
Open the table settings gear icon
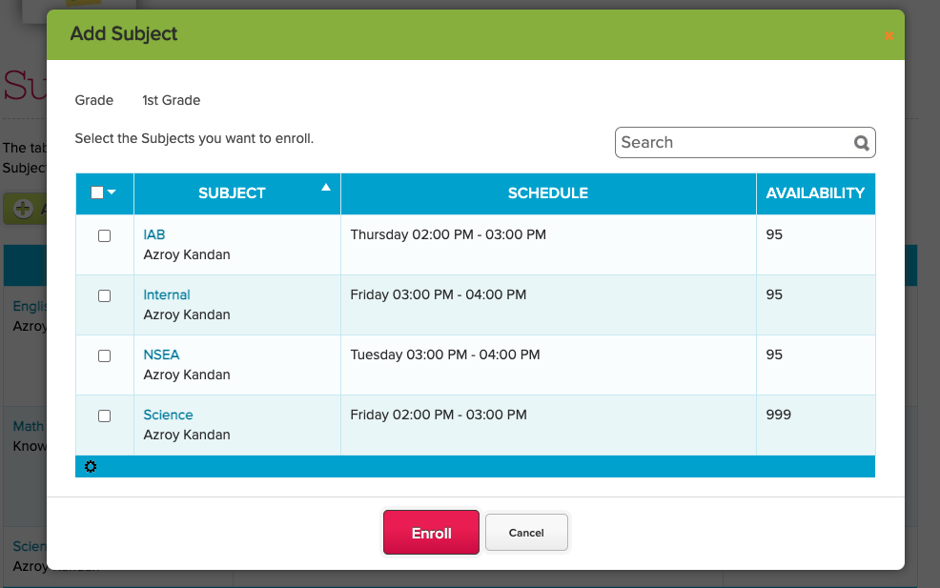point(91,466)
